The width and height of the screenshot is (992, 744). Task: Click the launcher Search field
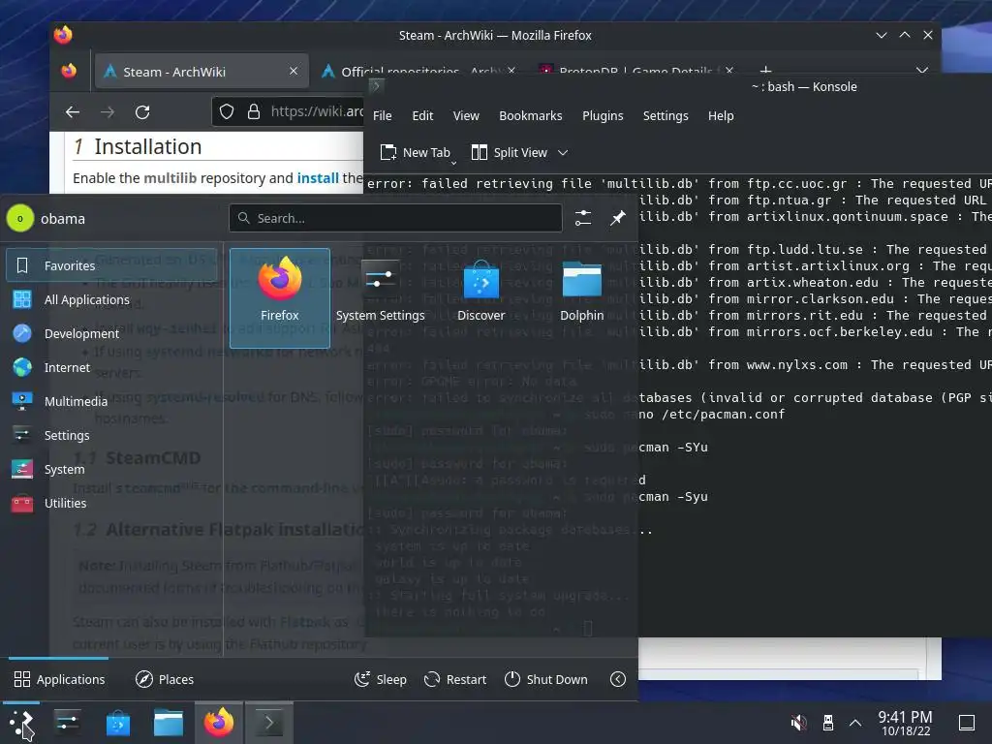[x=395, y=218]
